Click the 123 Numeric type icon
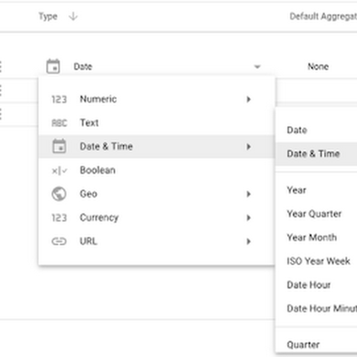 pyautogui.click(x=59, y=99)
